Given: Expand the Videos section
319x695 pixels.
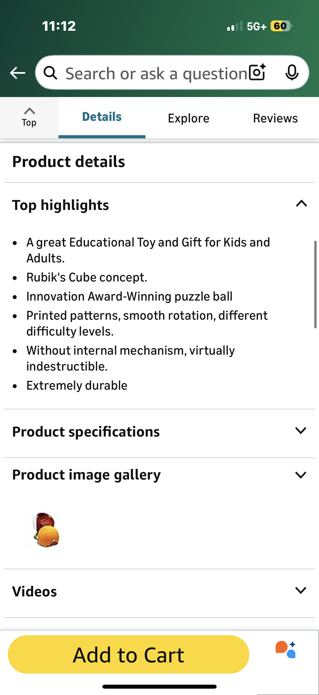Looking at the screenshot, I should [x=301, y=590].
